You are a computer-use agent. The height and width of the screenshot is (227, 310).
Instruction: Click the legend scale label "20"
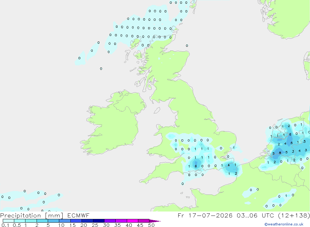84,225
